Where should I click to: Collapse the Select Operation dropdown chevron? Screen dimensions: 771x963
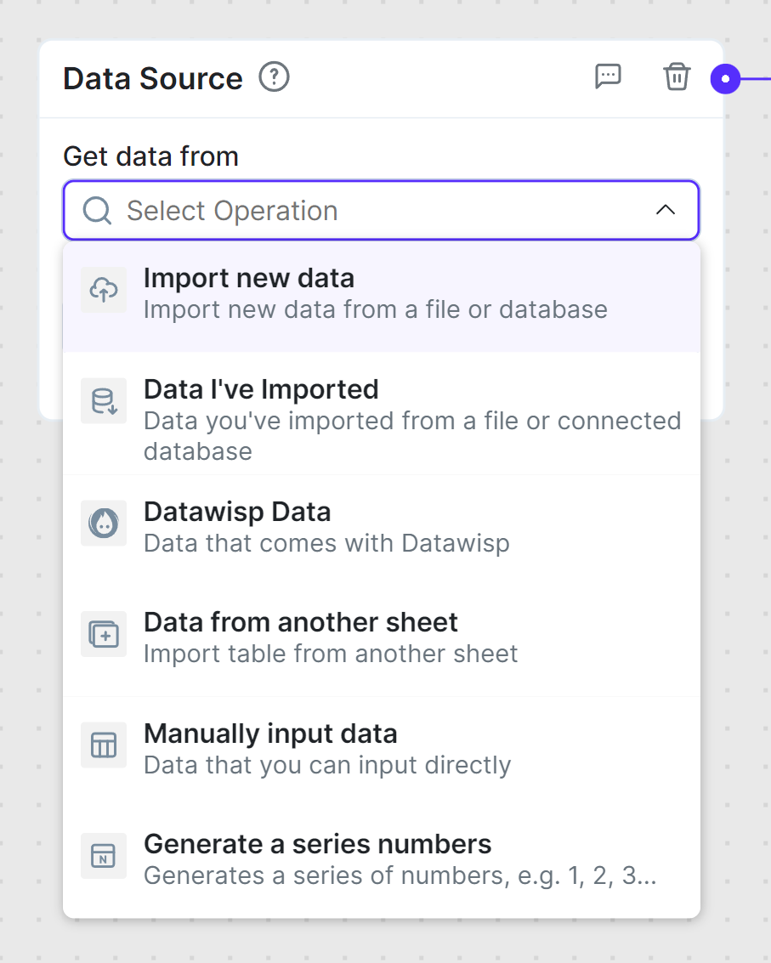666,210
